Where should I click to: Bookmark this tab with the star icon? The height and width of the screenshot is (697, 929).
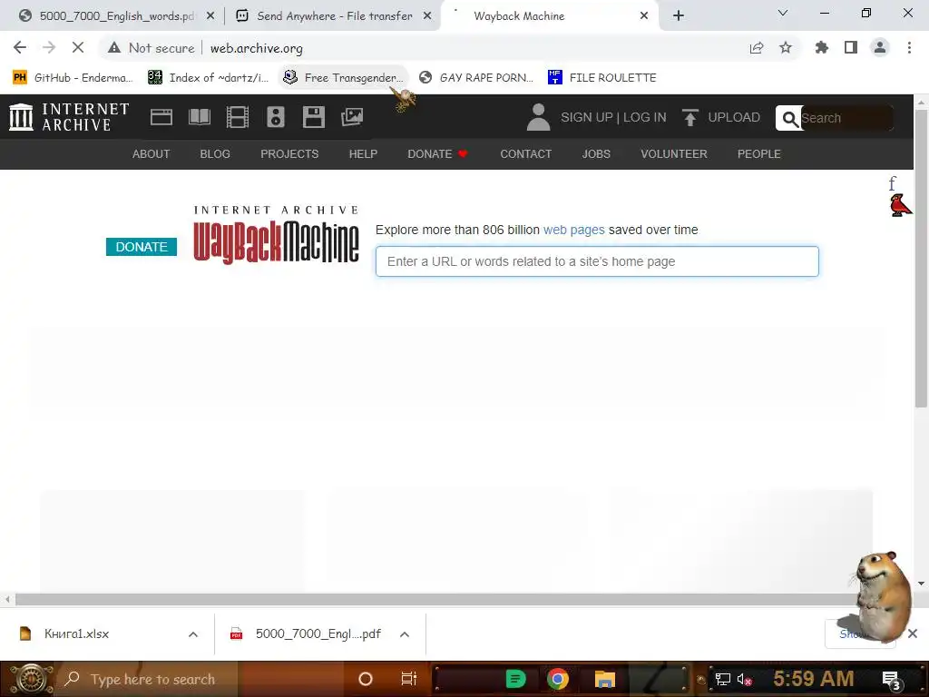[786, 47]
